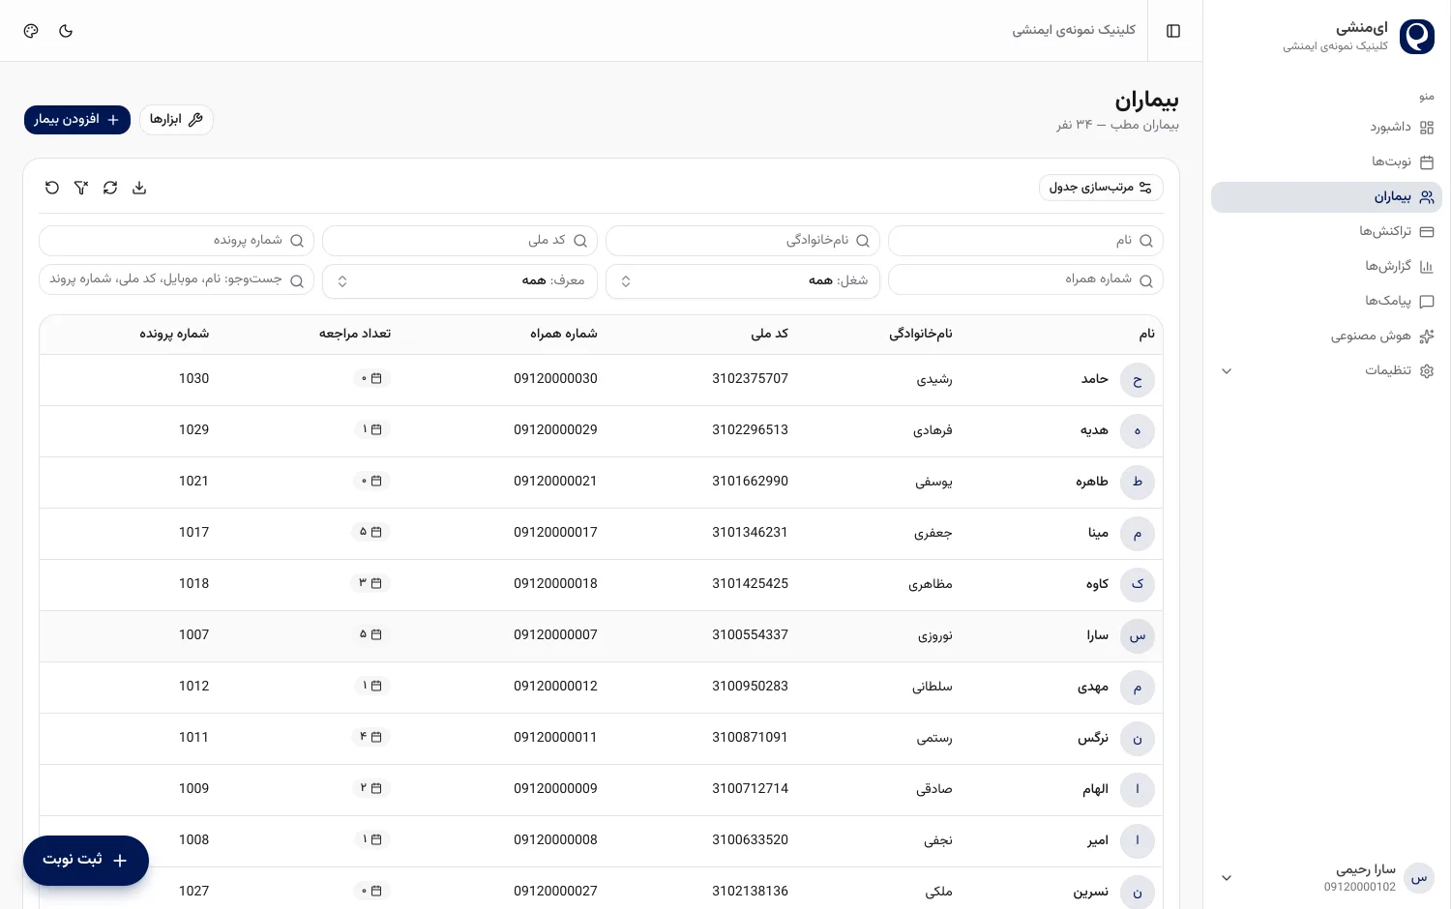Click the avatar for الهام row

(x=1138, y=790)
